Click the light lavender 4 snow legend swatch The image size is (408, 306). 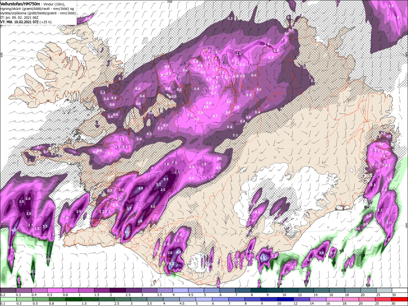180,290
